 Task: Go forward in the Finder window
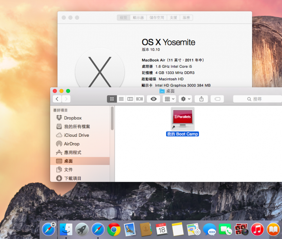66,99
